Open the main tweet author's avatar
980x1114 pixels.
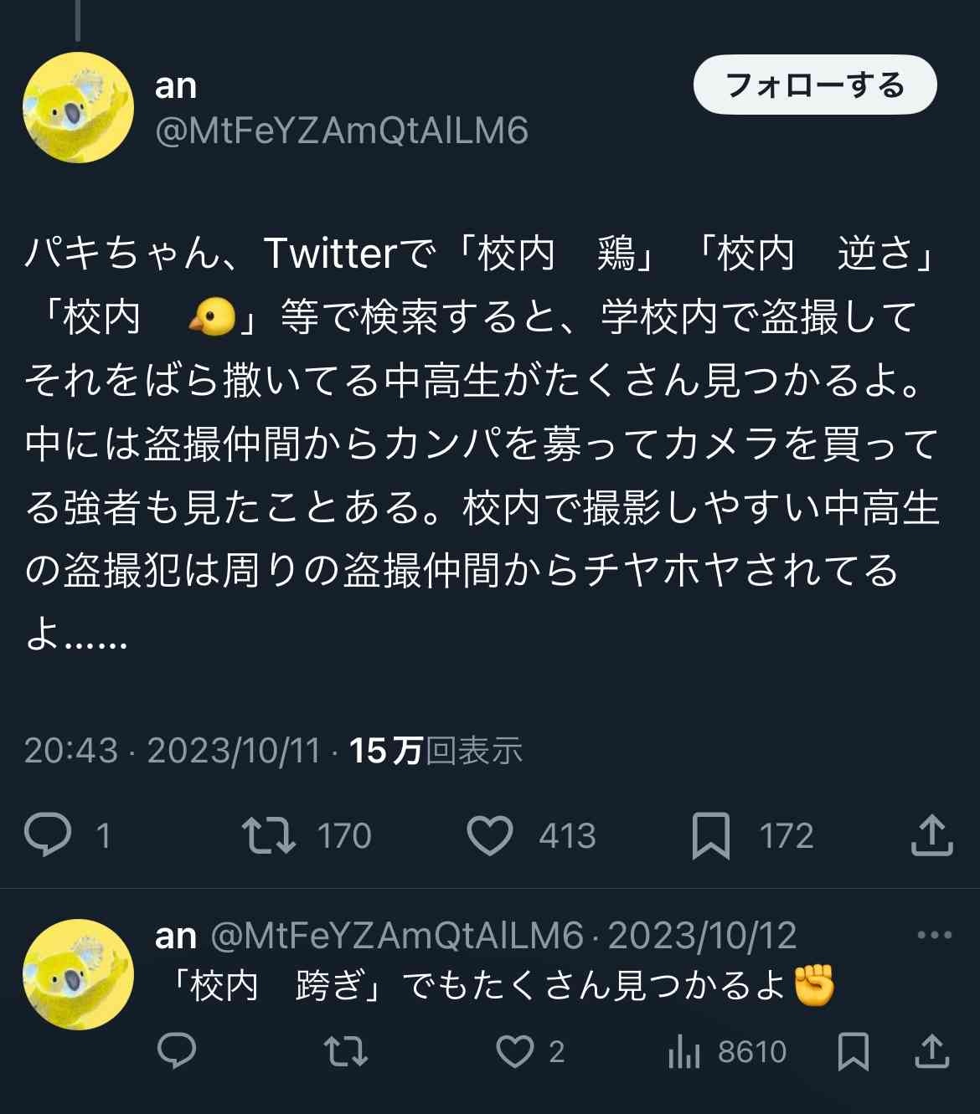click(x=78, y=107)
